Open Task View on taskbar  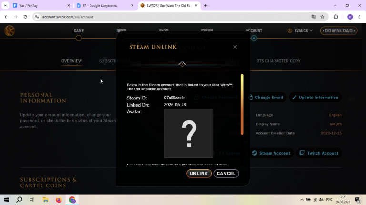(x=32, y=200)
